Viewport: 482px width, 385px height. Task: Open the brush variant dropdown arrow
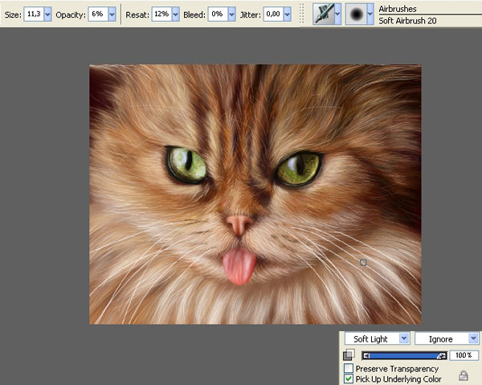[x=370, y=14]
